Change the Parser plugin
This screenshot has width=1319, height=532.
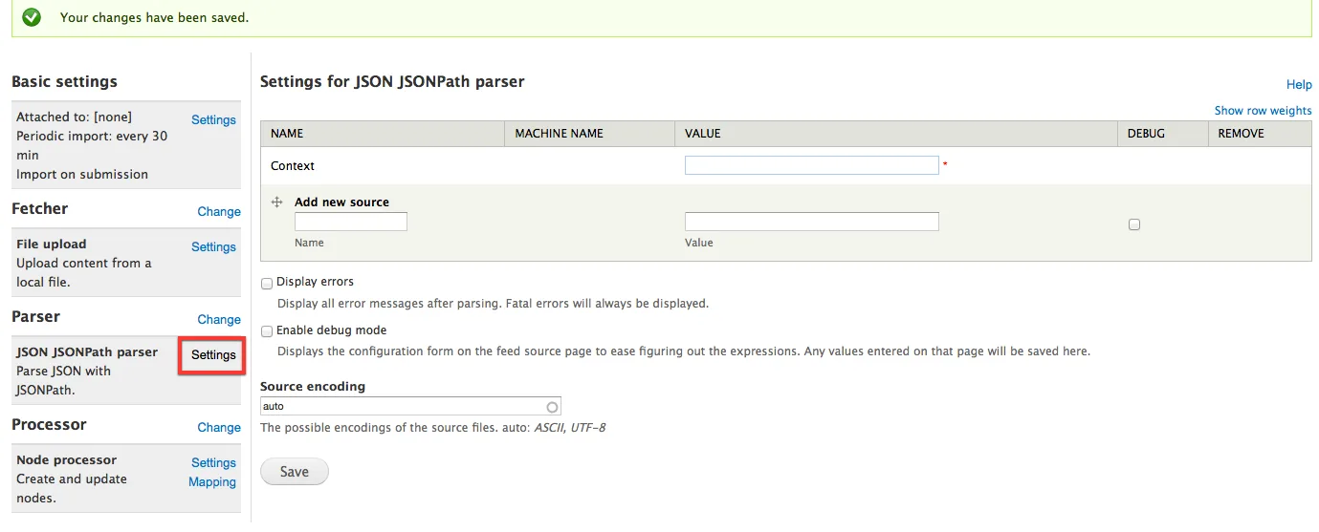[219, 320]
